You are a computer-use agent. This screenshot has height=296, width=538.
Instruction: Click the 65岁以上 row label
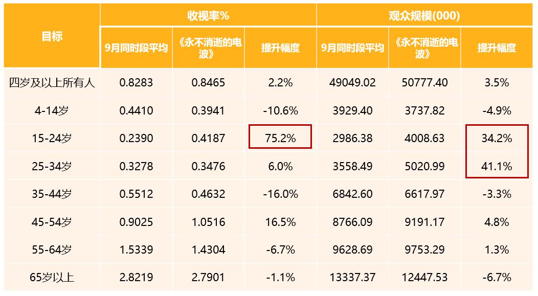coord(52,277)
